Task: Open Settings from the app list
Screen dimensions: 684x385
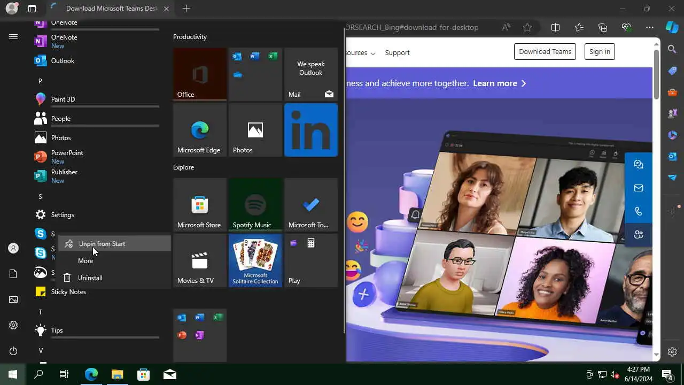Action: click(96, 214)
